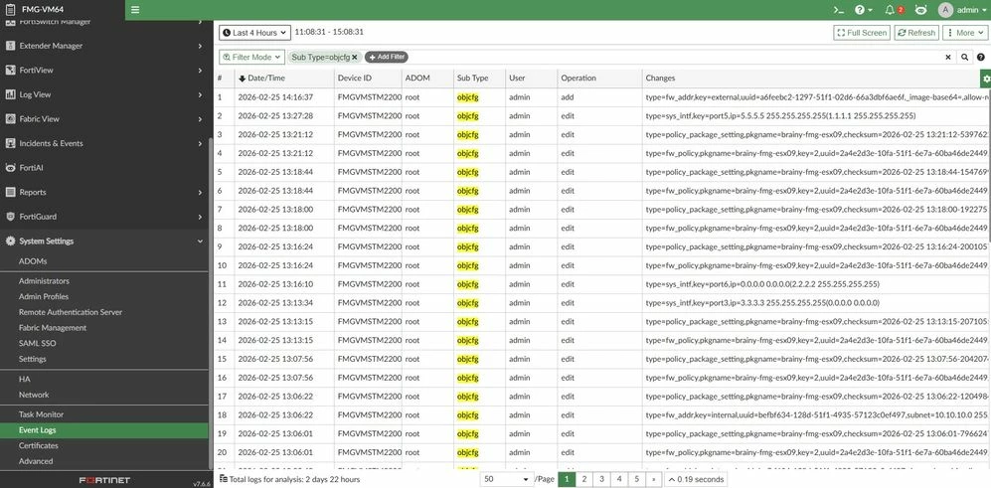Open the Filter Mode dropdown
Viewport: 991px width, 488px height.
coord(251,57)
